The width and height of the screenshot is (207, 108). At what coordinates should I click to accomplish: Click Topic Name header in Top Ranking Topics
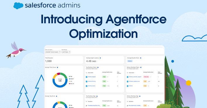(x=91, y=73)
